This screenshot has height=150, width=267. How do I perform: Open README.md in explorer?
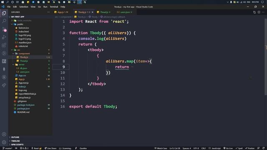(23, 112)
